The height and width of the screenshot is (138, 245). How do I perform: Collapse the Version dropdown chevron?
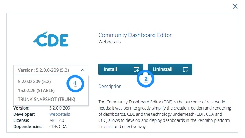click(x=83, y=70)
